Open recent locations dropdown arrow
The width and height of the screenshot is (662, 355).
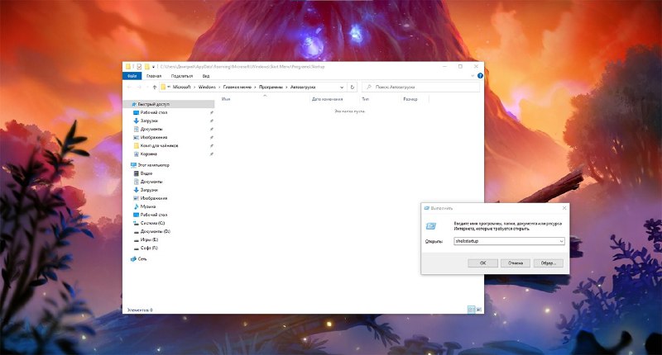pos(147,88)
